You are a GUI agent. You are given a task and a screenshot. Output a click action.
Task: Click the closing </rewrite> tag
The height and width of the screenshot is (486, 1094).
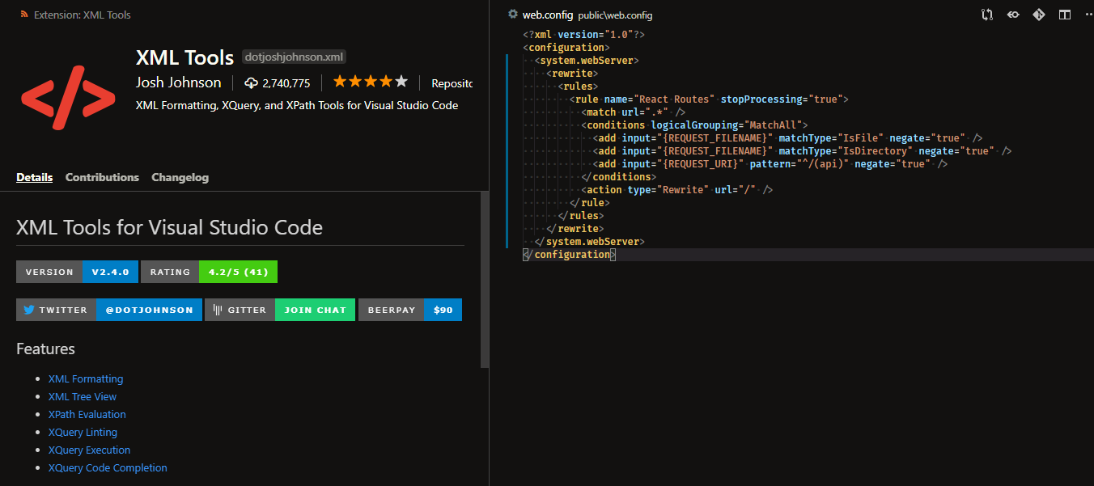tap(575, 228)
